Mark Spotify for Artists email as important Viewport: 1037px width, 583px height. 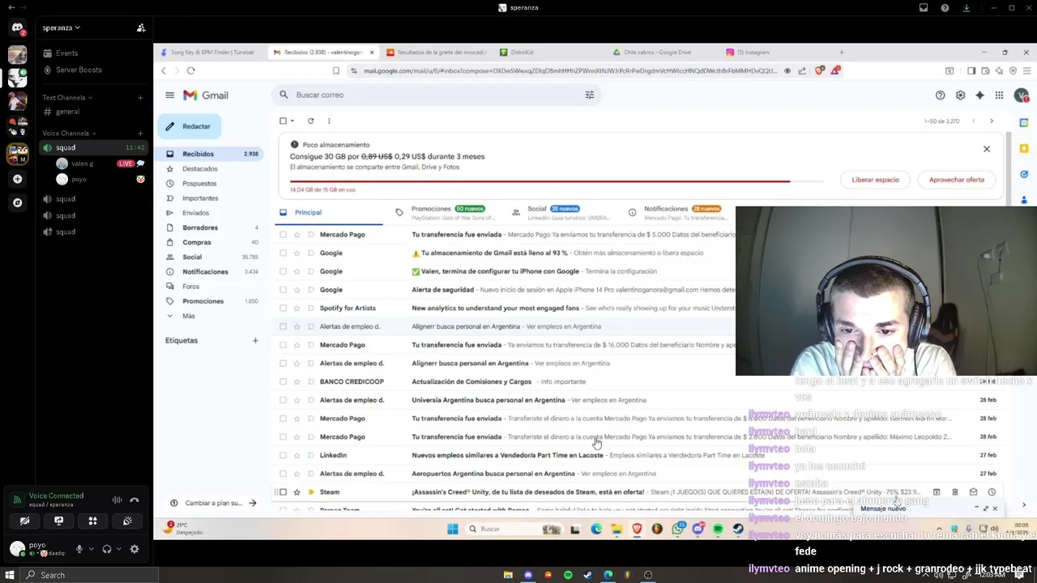(x=310, y=308)
